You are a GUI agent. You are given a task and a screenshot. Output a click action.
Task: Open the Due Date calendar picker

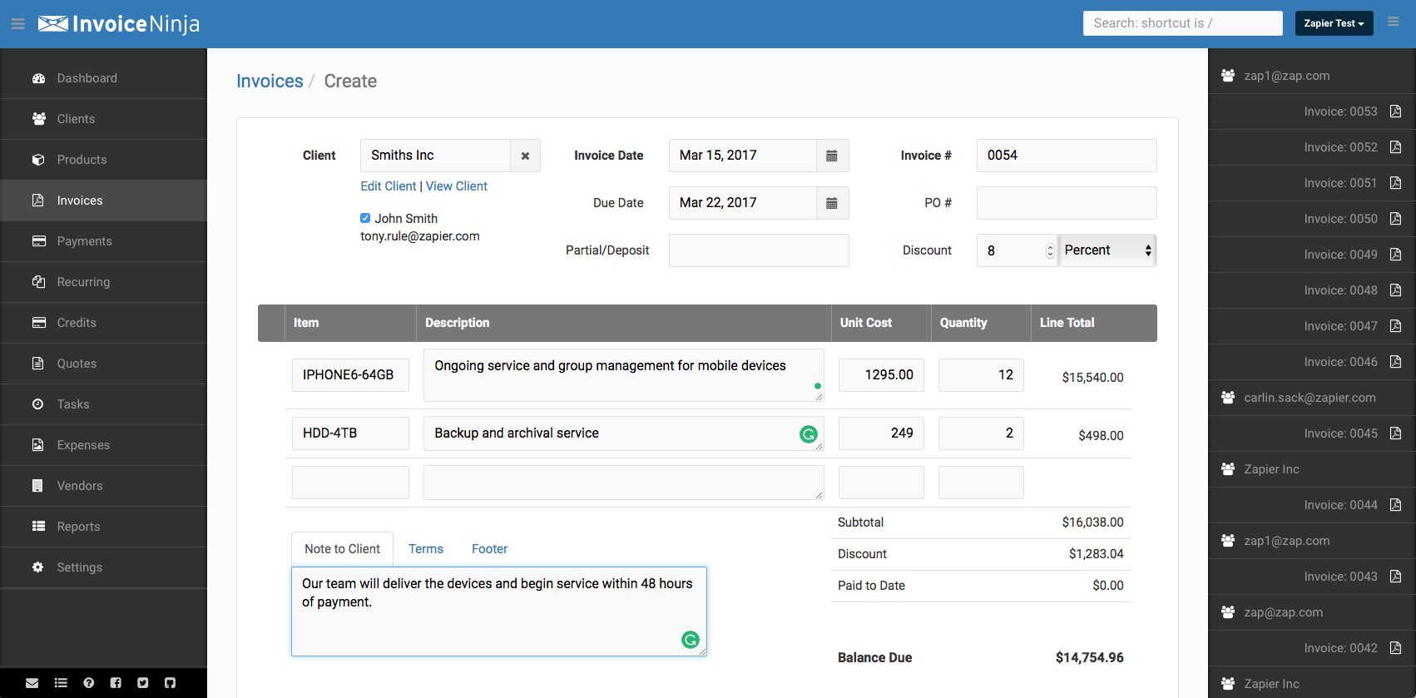pyautogui.click(x=831, y=203)
